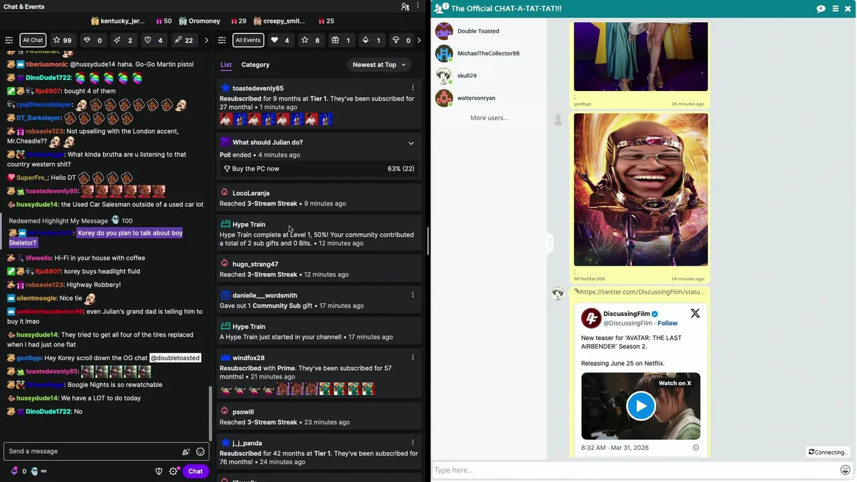Open the emoji picker in CHAT-A-TAT-TAT input
857x482 pixels.
(x=846, y=470)
